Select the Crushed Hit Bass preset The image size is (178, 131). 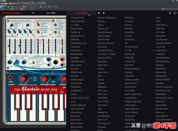tap(105, 50)
